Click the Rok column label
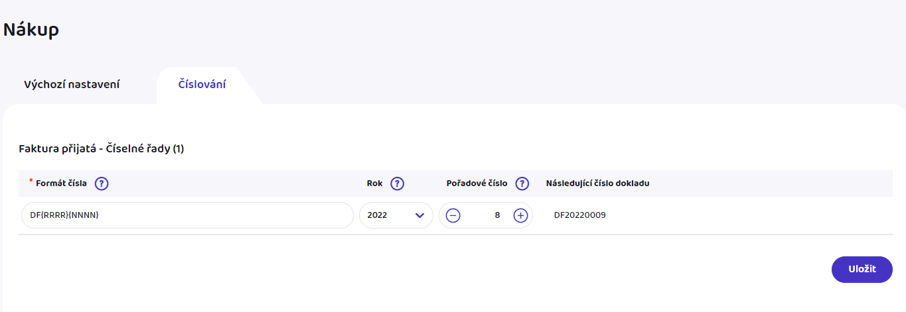This screenshot has width=906, height=312. tap(375, 183)
